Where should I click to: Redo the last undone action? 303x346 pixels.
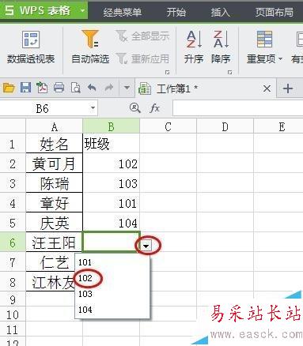pos(108,88)
